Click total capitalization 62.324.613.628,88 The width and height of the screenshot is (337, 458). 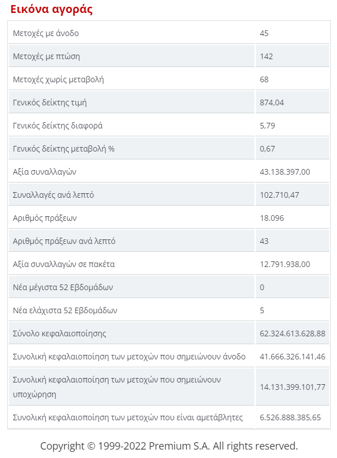(x=293, y=334)
